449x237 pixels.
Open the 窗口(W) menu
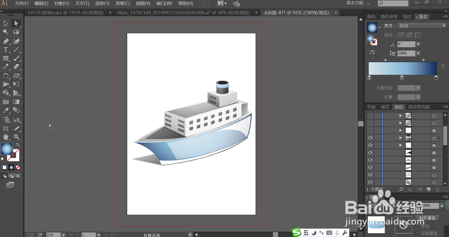click(x=164, y=4)
